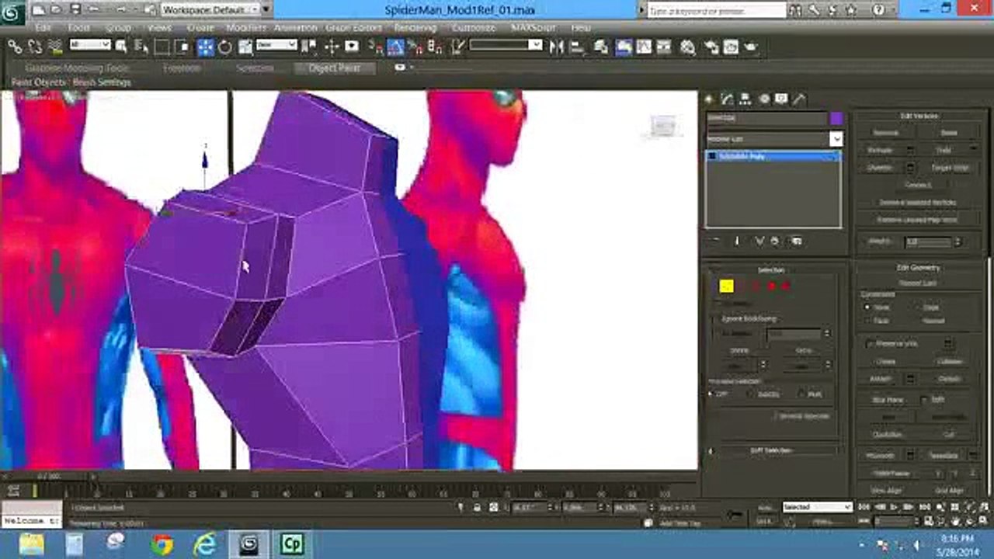Image resolution: width=994 pixels, height=559 pixels.
Task: Switch to the Hierarchy command panel tab
Action: (x=745, y=99)
